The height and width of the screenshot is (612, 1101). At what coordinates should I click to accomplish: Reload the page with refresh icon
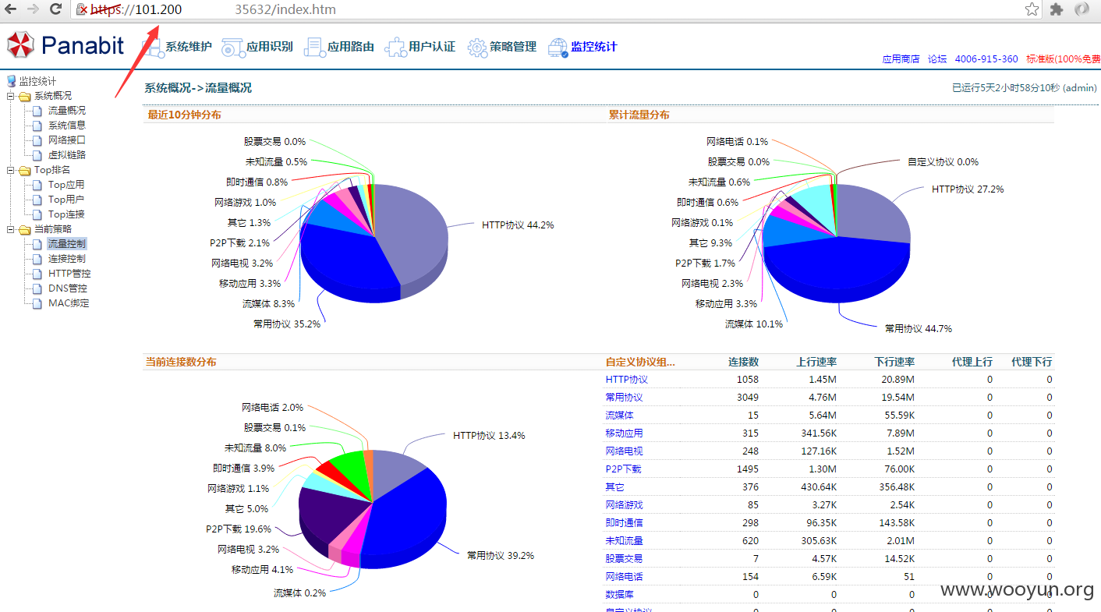(x=55, y=9)
